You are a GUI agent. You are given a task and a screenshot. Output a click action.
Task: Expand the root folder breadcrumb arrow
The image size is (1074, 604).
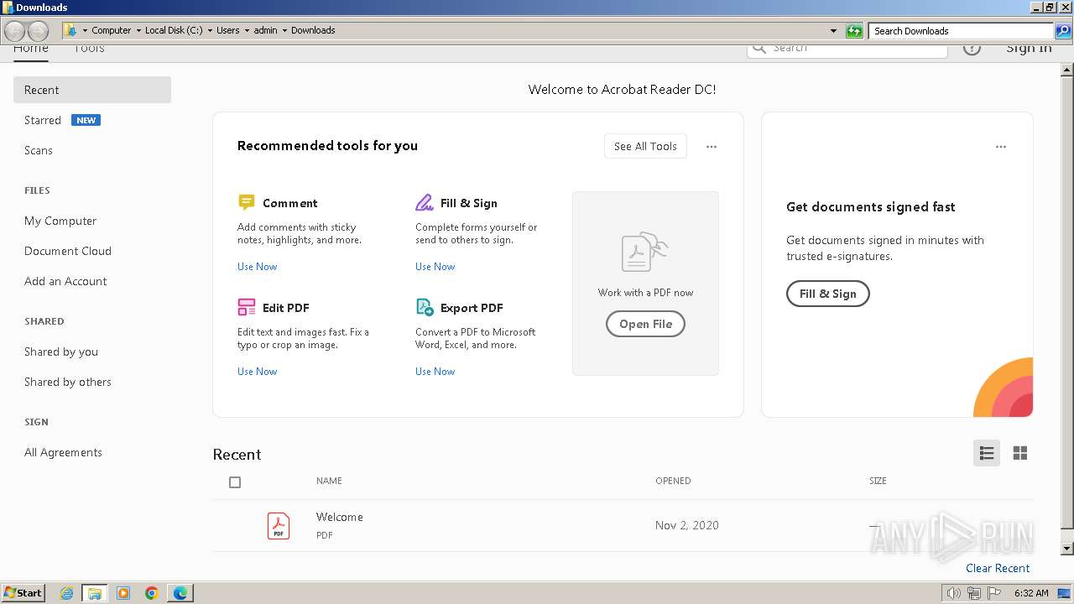click(x=85, y=30)
